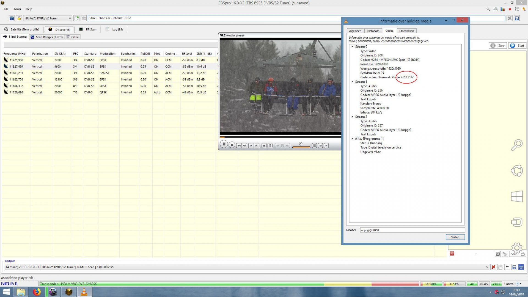This screenshot has height=297, width=528.
Task: Save the output log with the floppy disk icon
Action: [514, 267]
